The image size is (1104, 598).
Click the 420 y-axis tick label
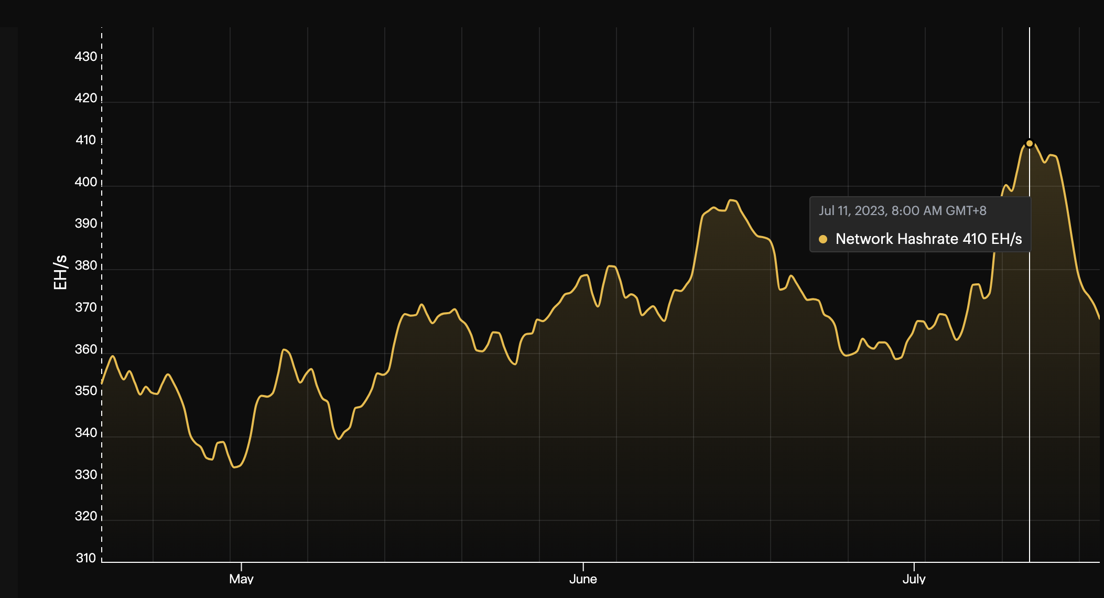click(x=85, y=98)
